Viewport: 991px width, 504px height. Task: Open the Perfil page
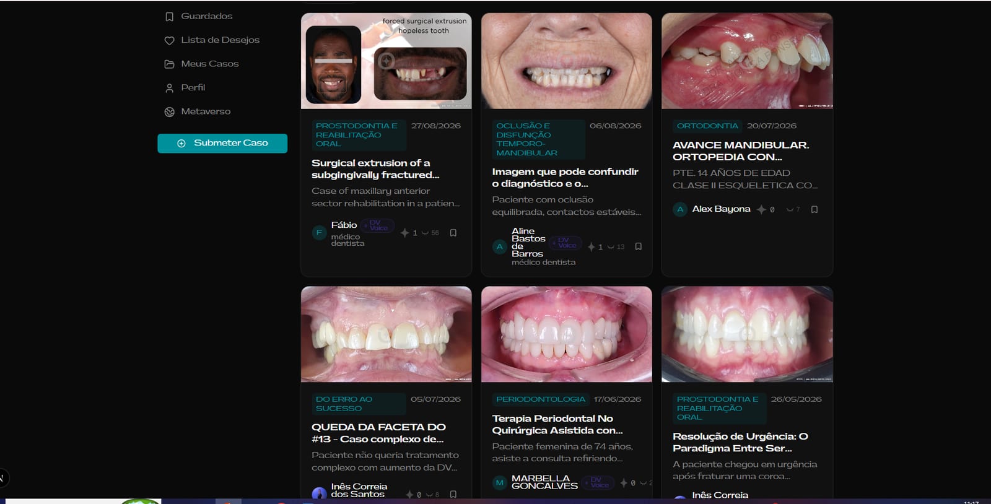[x=185, y=88]
